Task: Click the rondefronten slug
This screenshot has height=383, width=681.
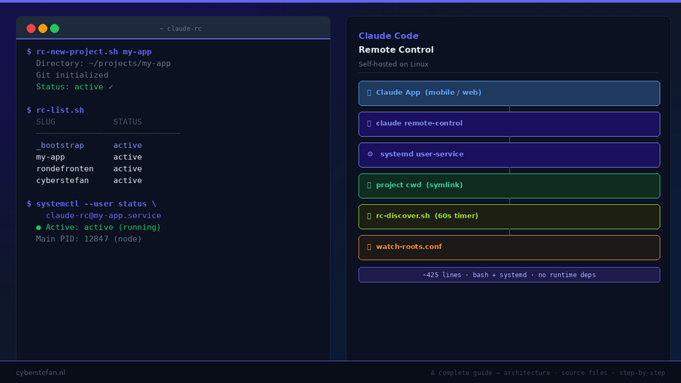Action: click(x=65, y=169)
